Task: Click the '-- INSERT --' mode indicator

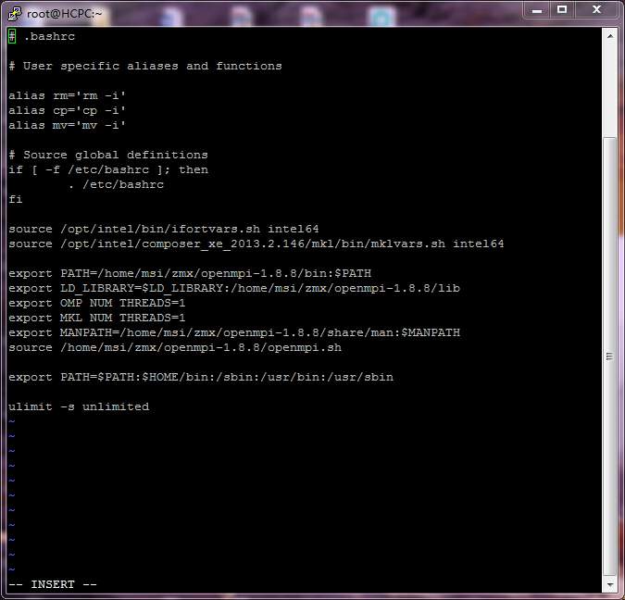Action: point(53,585)
